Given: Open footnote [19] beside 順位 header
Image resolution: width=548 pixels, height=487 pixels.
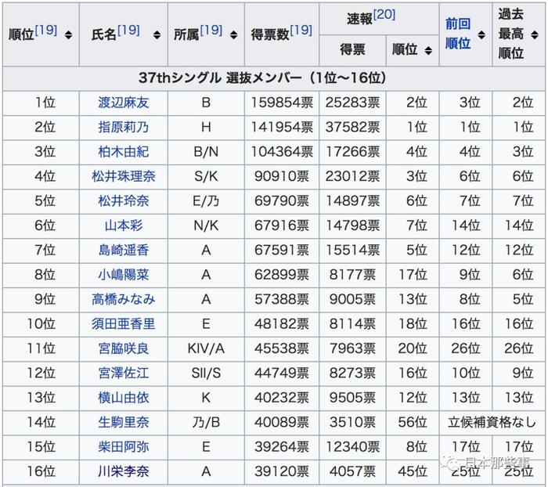Looking at the screenshot, I should (45, 31).
